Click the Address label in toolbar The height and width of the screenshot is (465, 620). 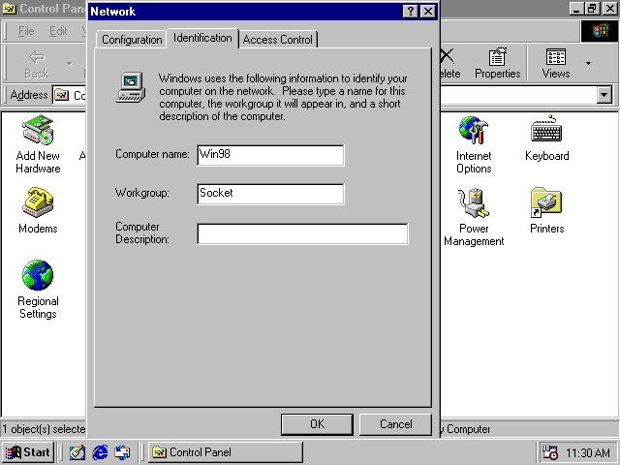point(29,95)
